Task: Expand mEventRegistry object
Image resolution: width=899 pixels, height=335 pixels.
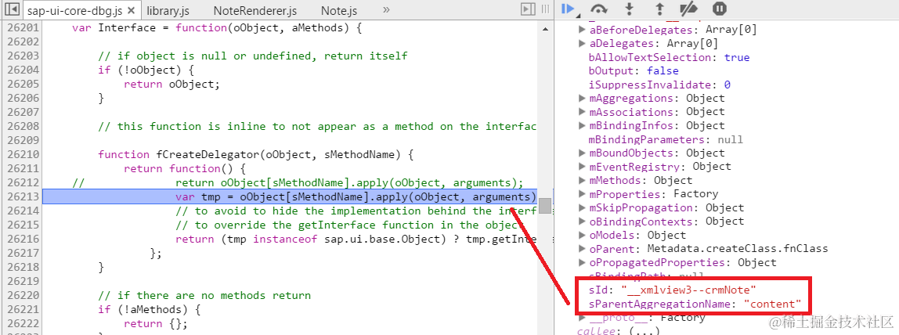Action: click(x=582, y=167)
